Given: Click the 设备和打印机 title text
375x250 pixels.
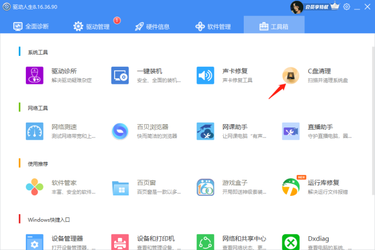Looking at the screenshot, I should tap(156, 238).
